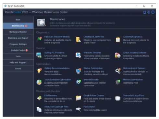Click the Solving PC Problems monitor icon
159x119 pixels.
point(39,55)
